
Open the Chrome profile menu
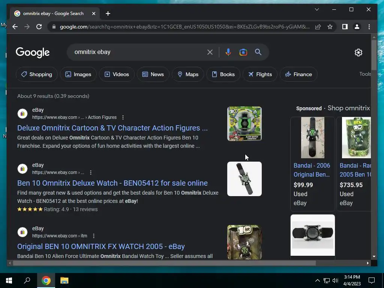(357, 27)
